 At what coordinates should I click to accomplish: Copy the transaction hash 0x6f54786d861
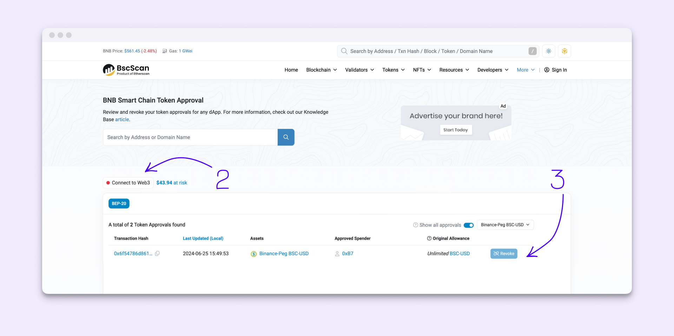click(x=157, y=253)
